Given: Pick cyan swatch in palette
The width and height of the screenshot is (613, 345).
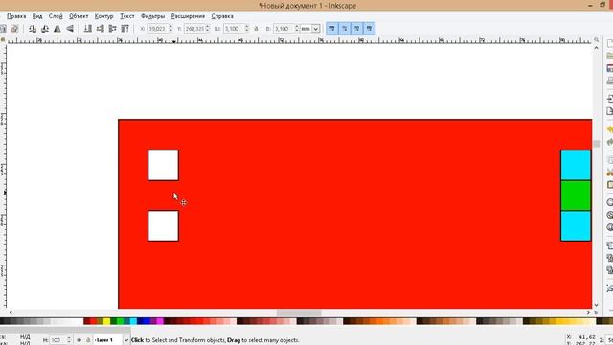Looking at the screenshot, I should tap(133, 321).
